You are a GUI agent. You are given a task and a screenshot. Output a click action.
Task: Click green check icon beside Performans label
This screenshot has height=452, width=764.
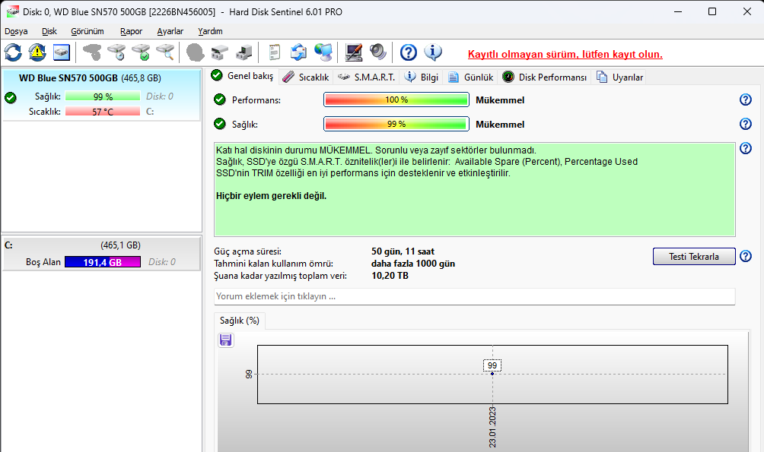click(220, 100)
